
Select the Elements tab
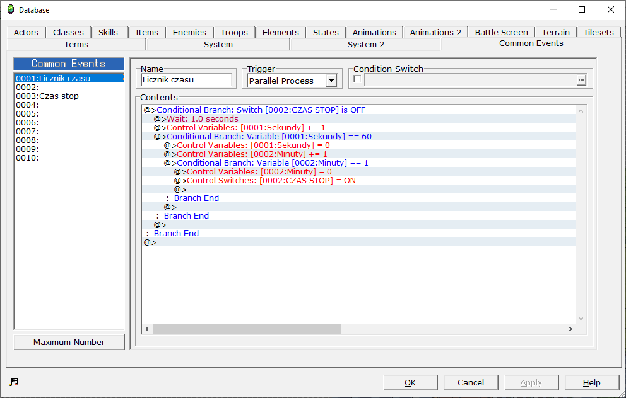pyautogui.click(x=281, y=32)
